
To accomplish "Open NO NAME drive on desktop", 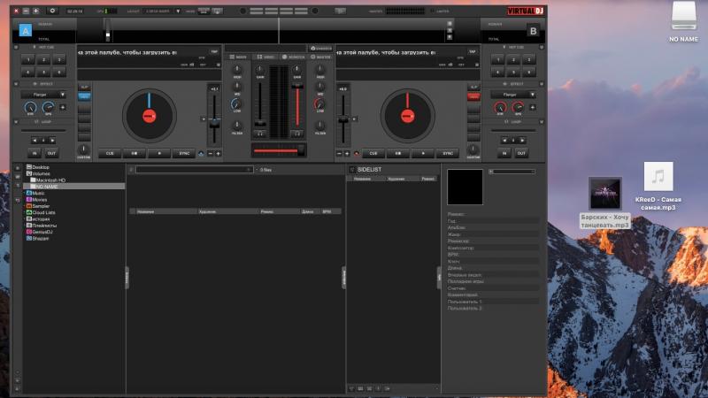I will (x=683, y=21).
